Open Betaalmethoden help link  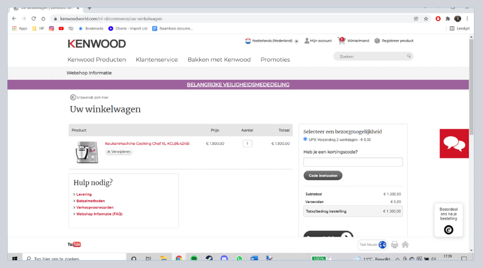point(91,201)
